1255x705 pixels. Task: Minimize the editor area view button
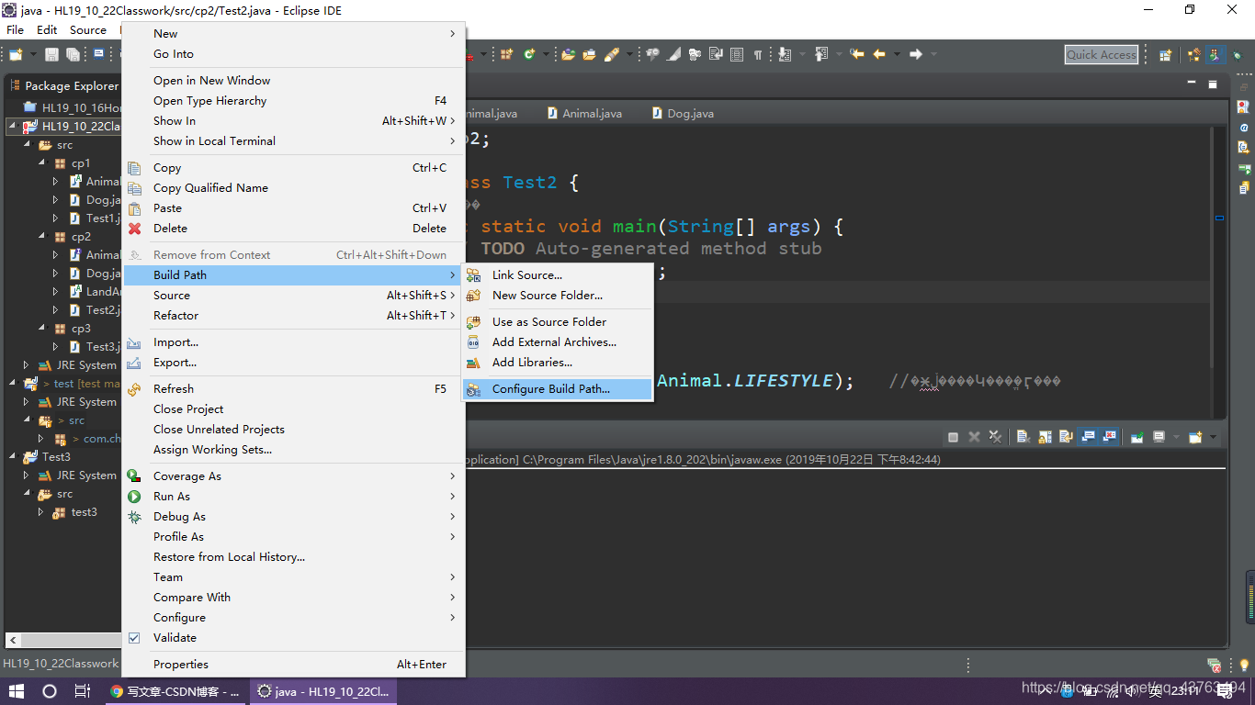pyautogui.click(x=1192, y=84)
